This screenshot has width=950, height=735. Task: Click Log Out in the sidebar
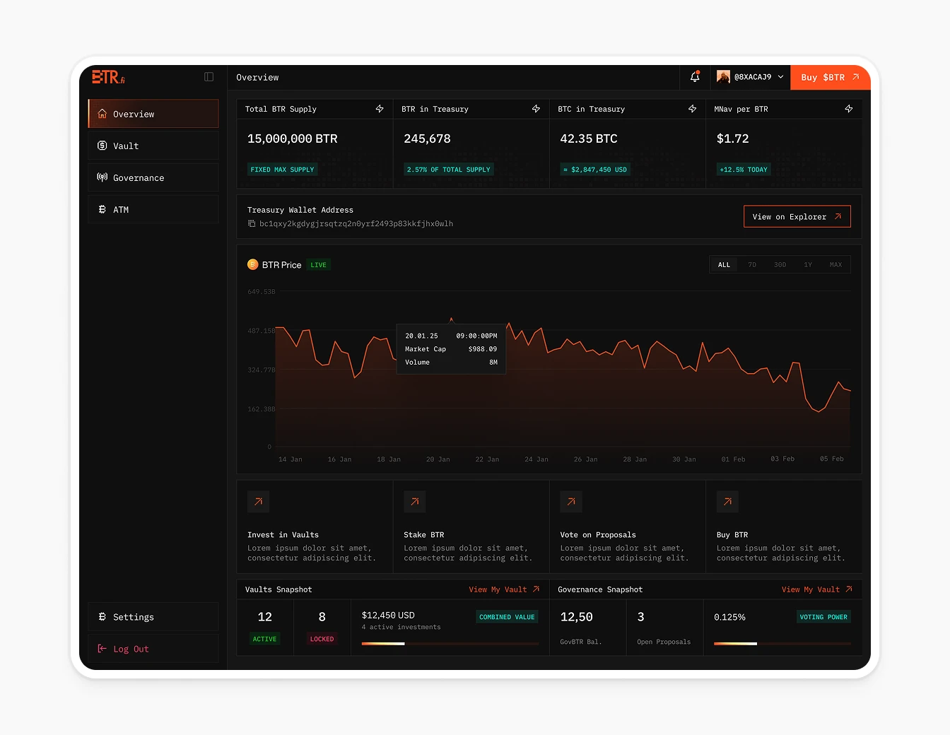coord(131,648)
